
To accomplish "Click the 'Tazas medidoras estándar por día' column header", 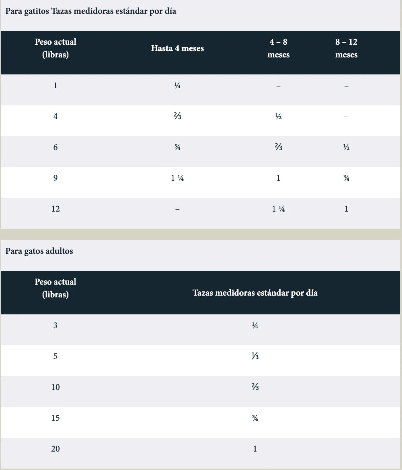I will pos(255,293).
